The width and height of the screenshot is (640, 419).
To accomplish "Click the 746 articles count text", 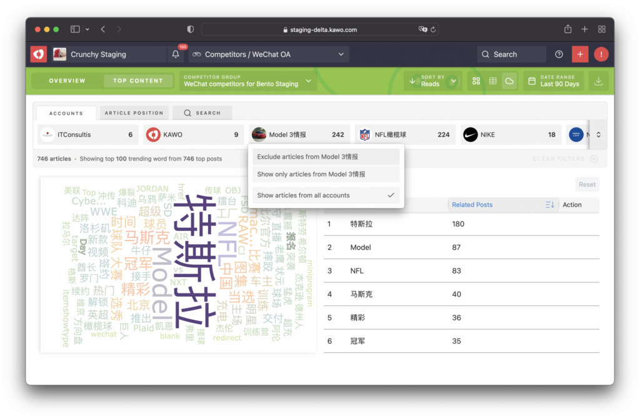I will [x=54, y=159].
